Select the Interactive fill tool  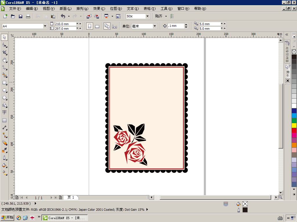pyautogui.click(x=4, y=173)
